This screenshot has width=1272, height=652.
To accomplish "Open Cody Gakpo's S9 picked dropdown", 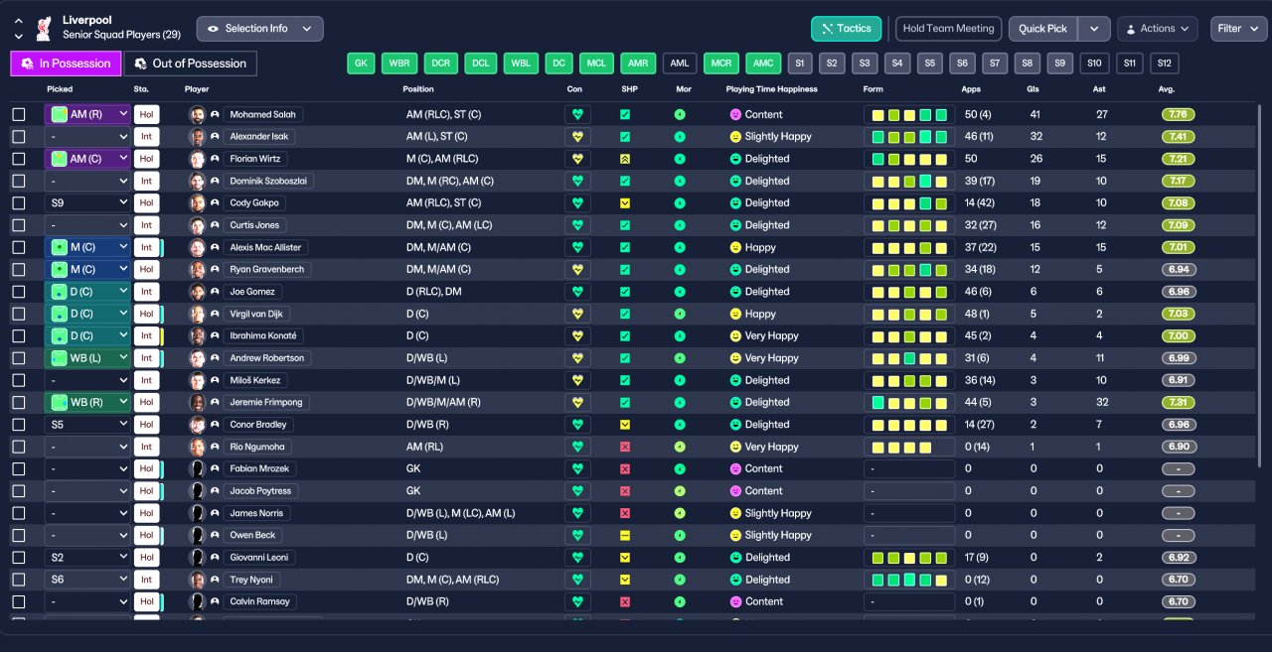I will (88, 202).
